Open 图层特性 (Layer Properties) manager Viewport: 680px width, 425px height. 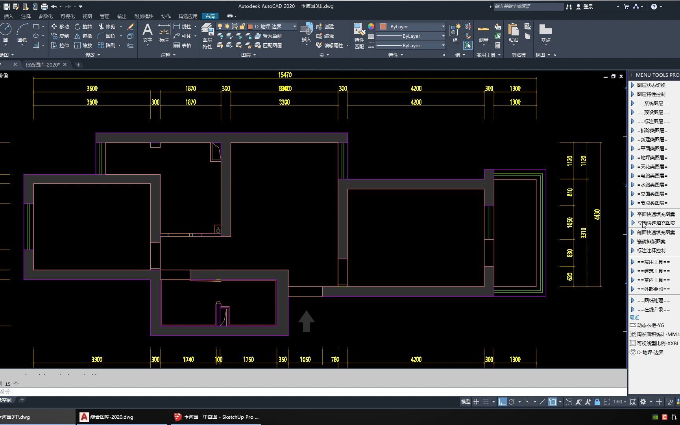click(x=207, y=36)
